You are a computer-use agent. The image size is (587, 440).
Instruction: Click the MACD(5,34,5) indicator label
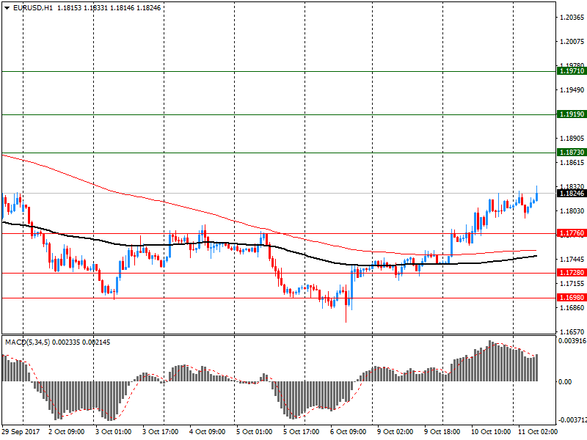click(x=27, y=342)
